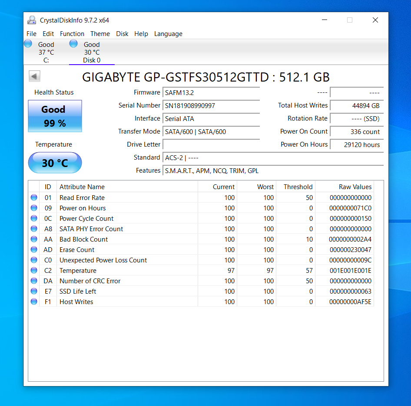Viewport: 411px width, 406px height.
Task: Click the indicator beside Unexpected Power Loss Count
Action: pos(33,260)
